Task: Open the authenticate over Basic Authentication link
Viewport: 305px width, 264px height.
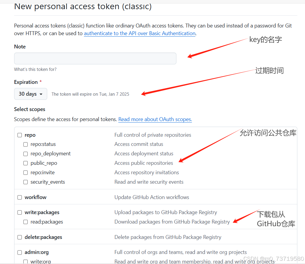Action: 139,33
